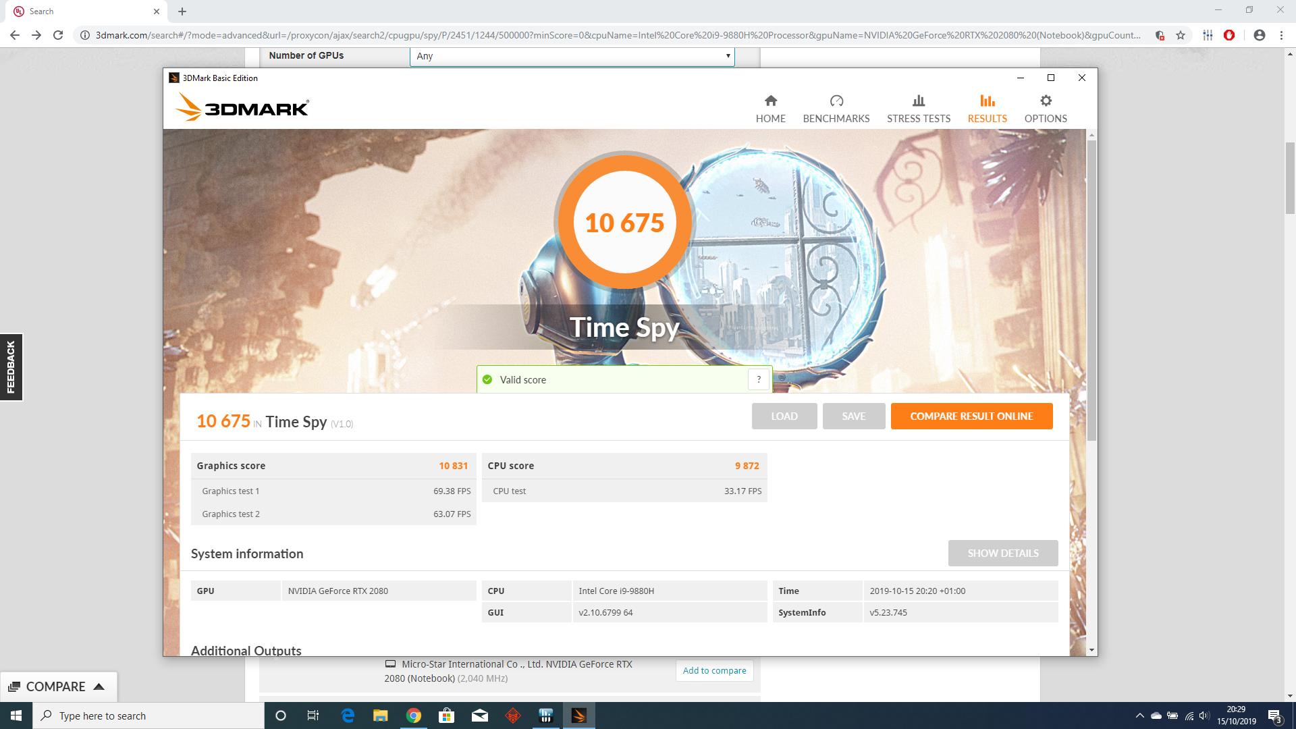Launch Microsoft Edge from the taskbar
This screenshot has width=1296, height=729.
(x=348, y=715)
